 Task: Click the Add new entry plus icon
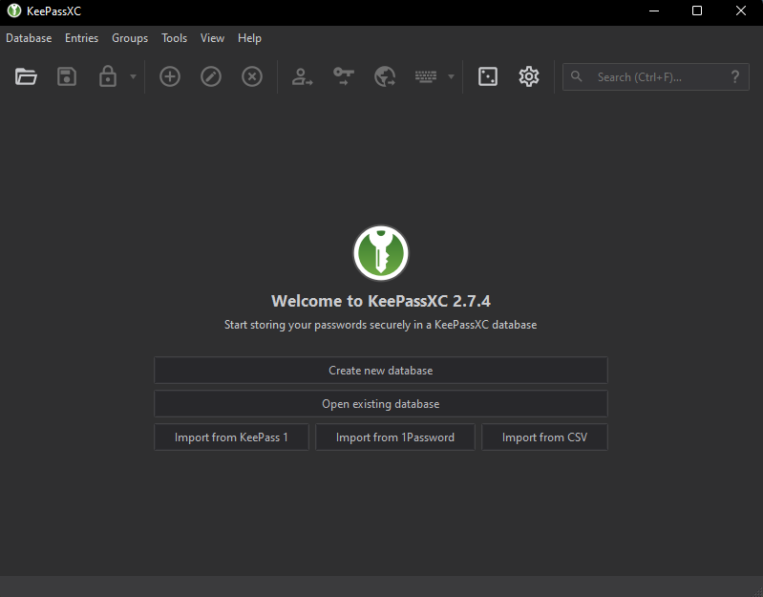pos(170,76)
